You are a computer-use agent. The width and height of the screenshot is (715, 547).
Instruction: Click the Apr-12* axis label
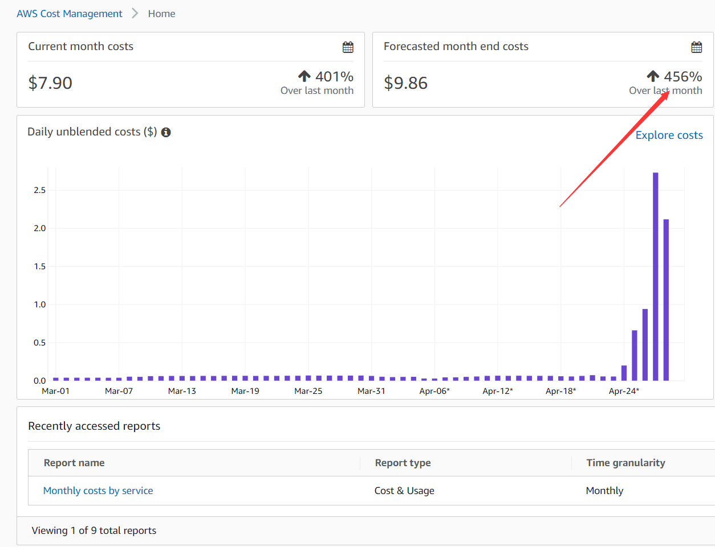(x=498, y=391)
